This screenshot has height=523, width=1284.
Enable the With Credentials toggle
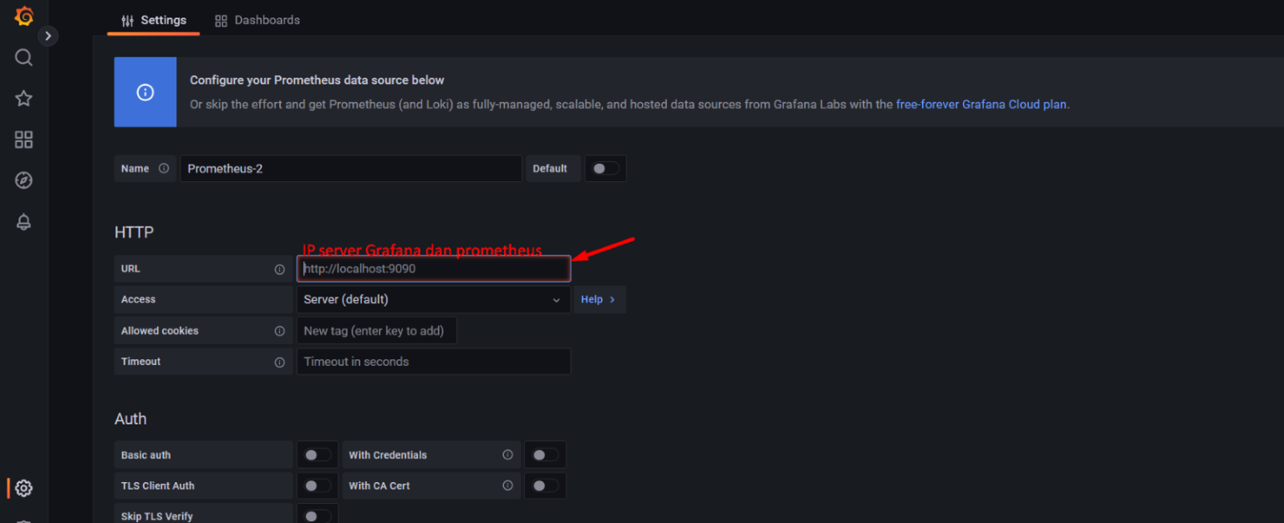pyautogui.click(x=545, y=455)
